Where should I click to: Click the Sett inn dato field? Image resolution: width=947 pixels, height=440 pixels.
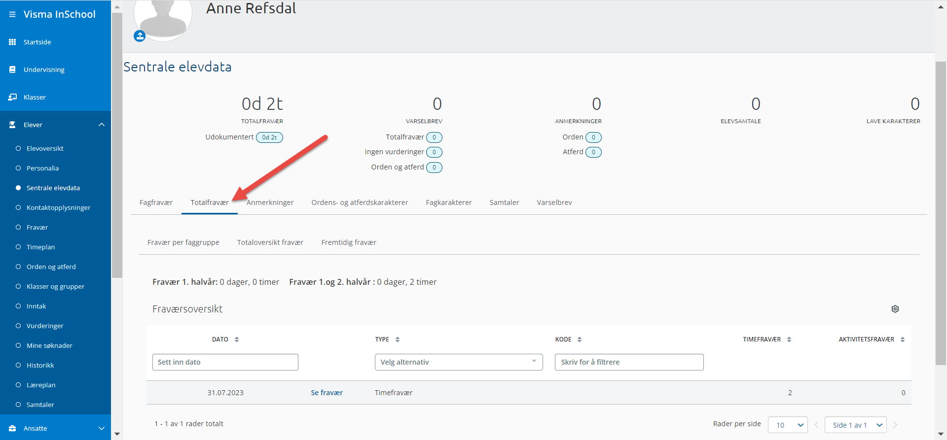[225, 362]
